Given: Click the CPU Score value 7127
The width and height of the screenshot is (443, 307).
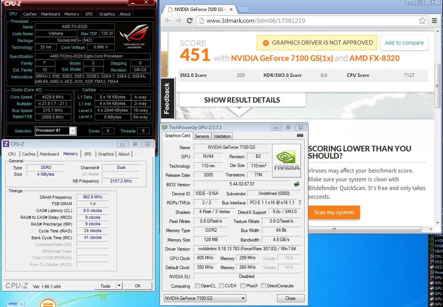Looking at the screenshot, I should [409, 75].
